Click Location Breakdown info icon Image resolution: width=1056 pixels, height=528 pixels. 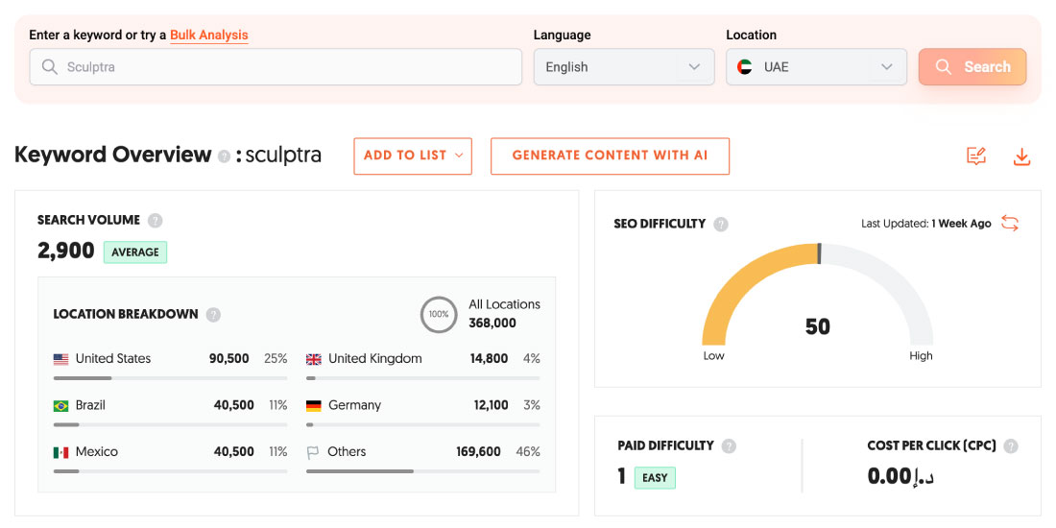(x=214, y=314)
